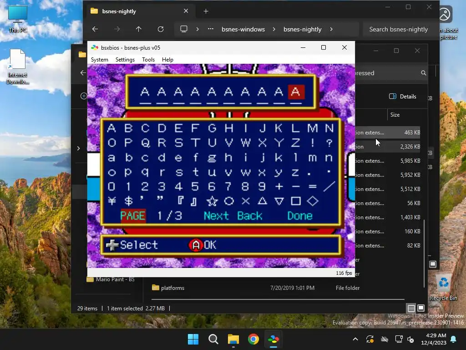The width and height of the screenshot is (466, 350).
Task: Click the search magnifier in second Explorer window
Action: coord(424,73)
